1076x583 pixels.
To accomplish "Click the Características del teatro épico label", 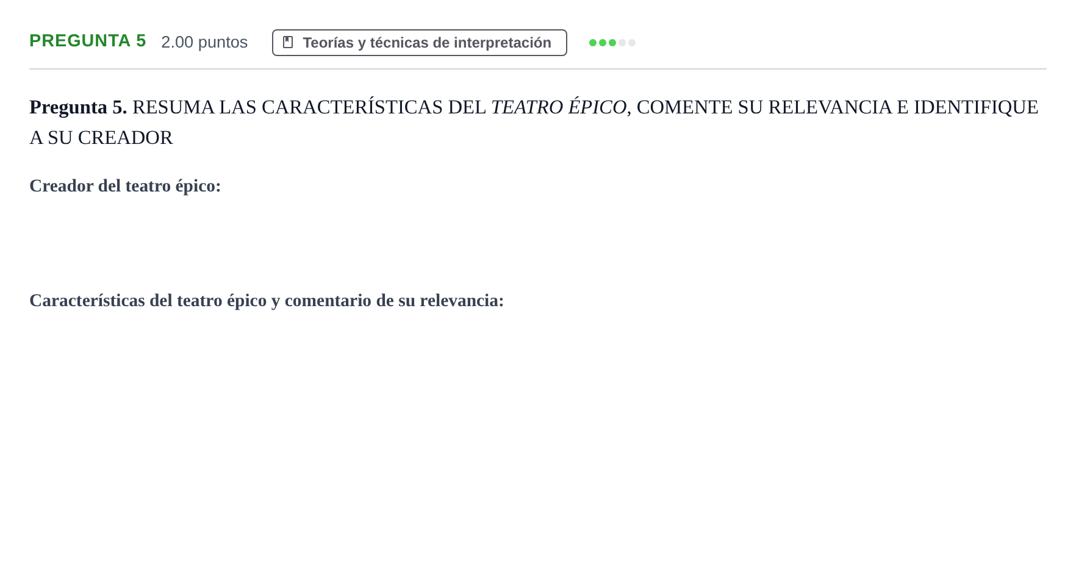I will pyautogui.click(x=267, y=300).
